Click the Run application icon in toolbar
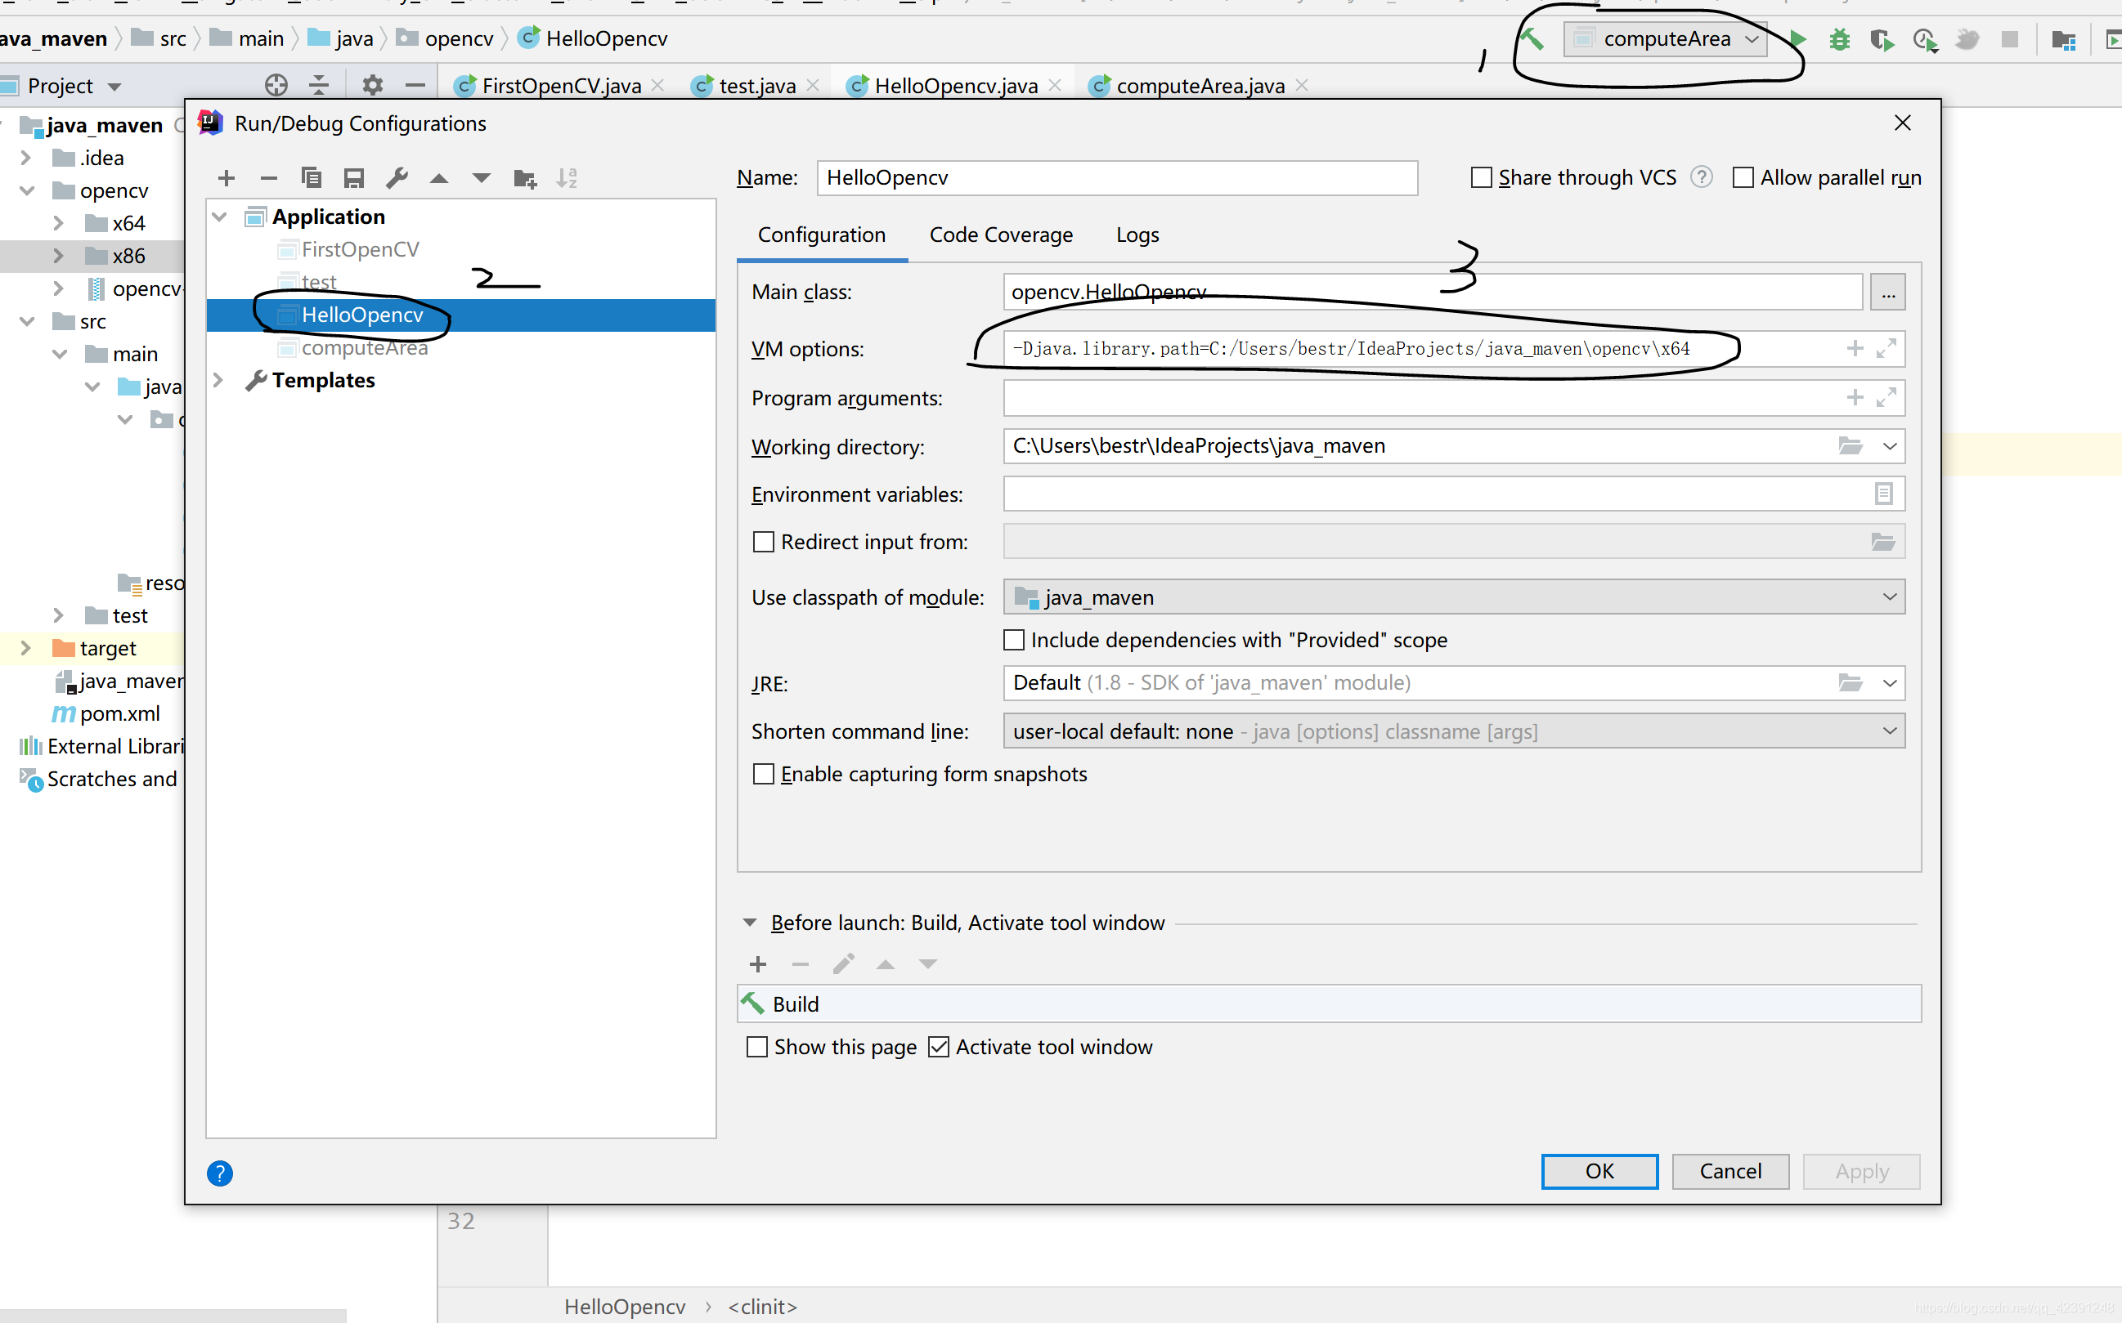Viewport: 2122px width, 1323px height. tap(1797, 39)
